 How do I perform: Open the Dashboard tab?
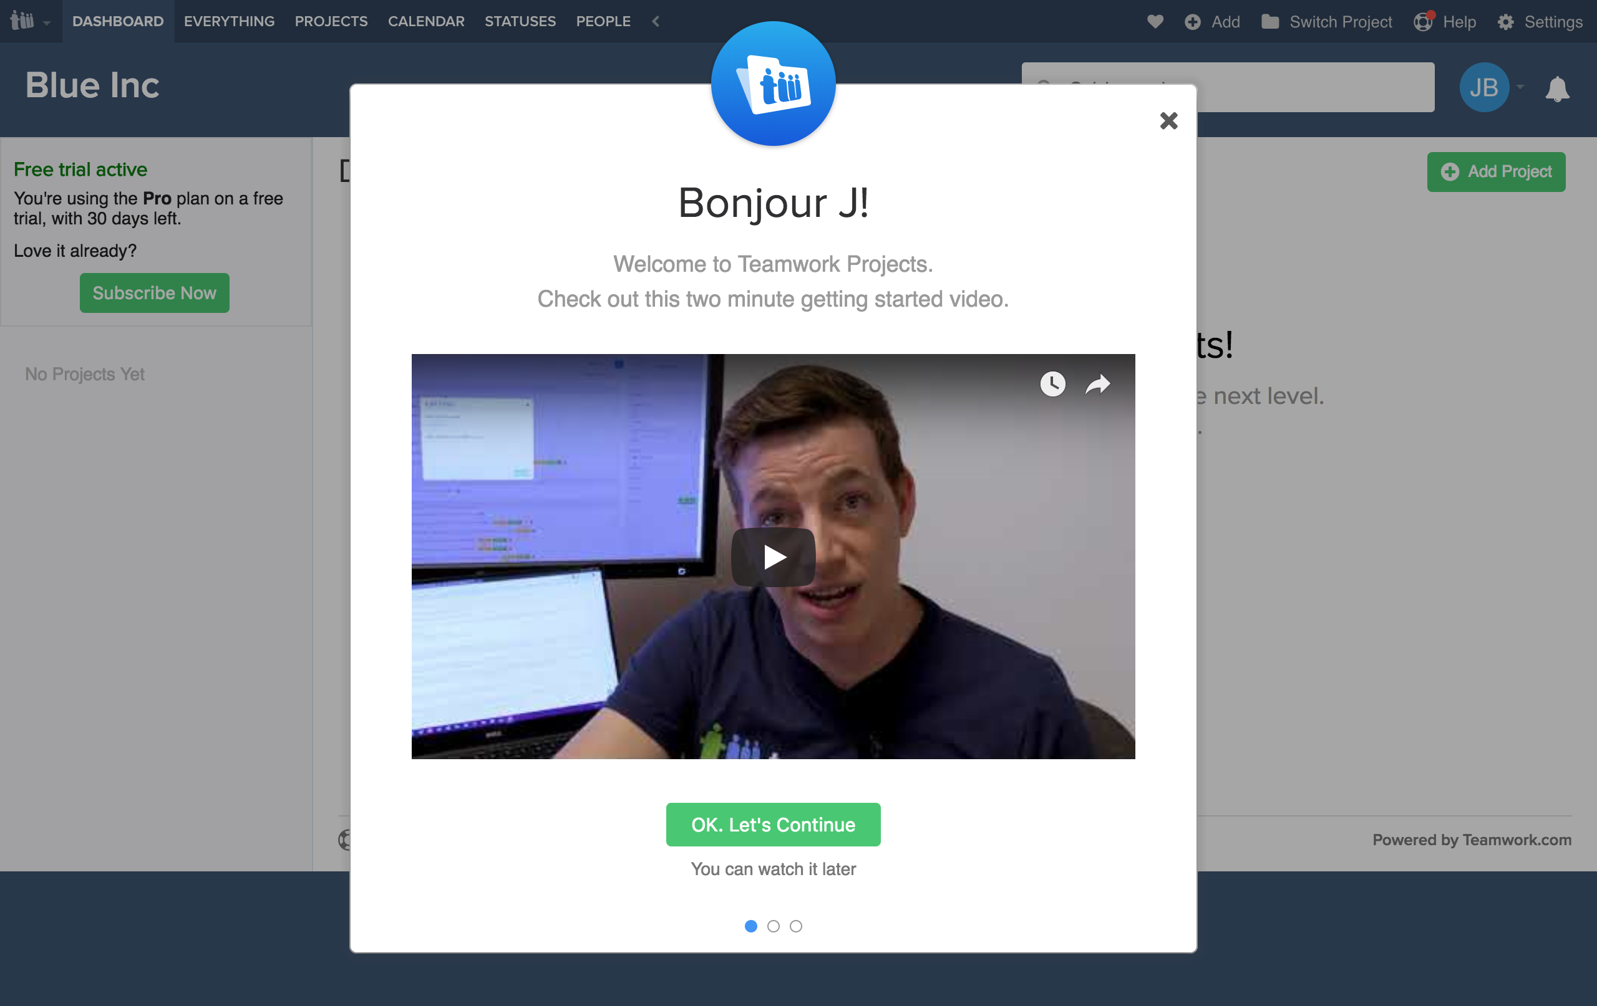click(x=118, y=21)
